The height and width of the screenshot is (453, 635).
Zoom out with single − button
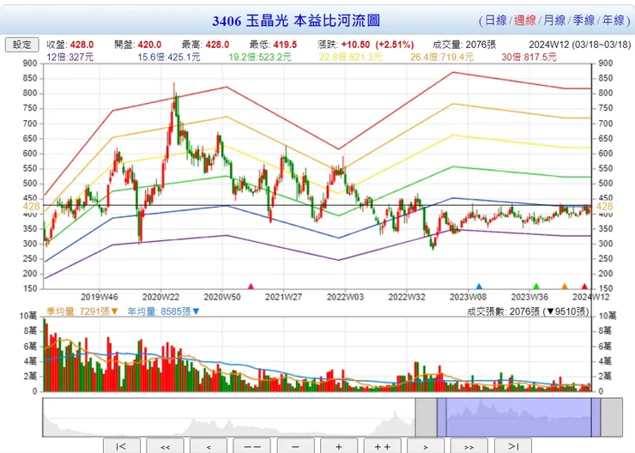point(295,446)
